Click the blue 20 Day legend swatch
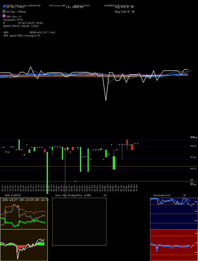The width and height of the screenshot is (198, 261). pyautogui.click(x=4, y=6)
